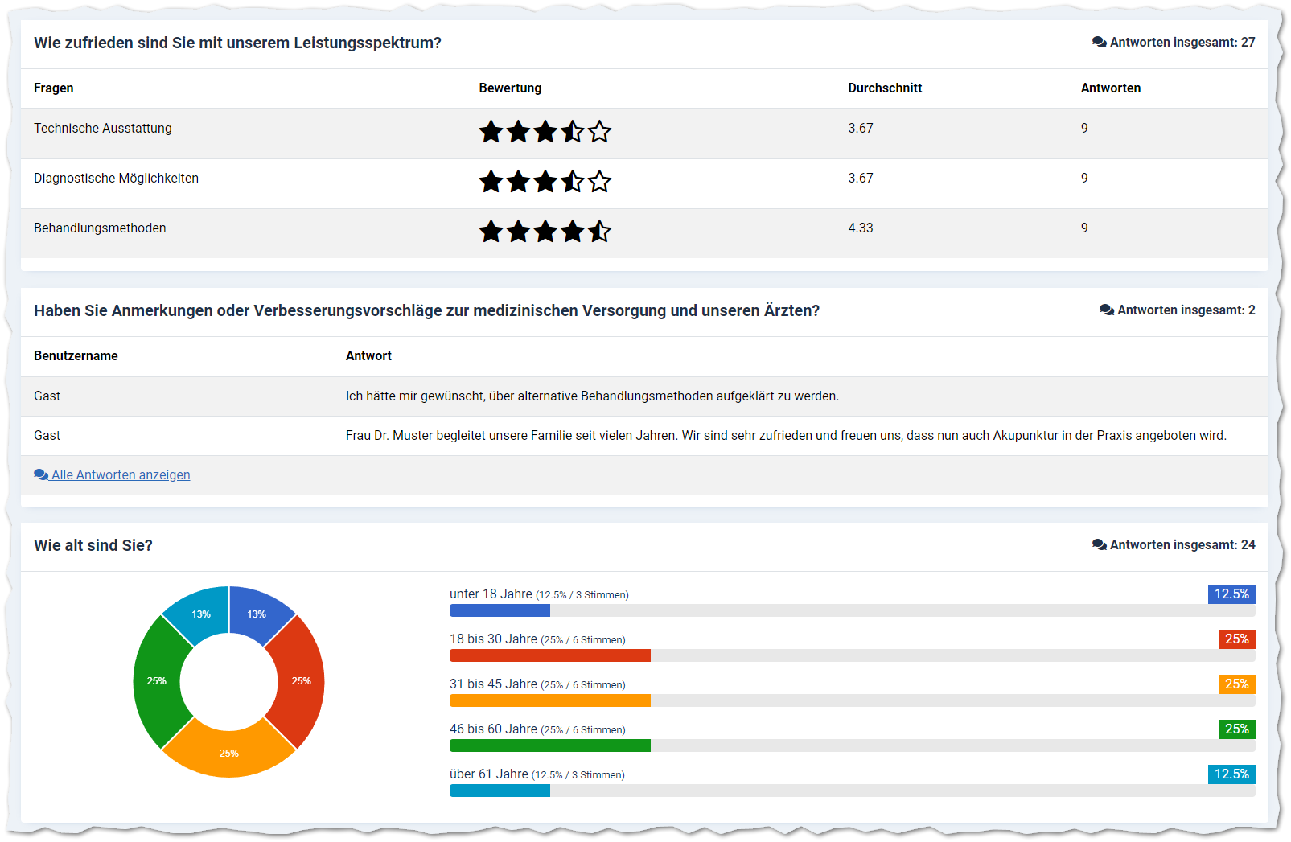Image resolution: width=1291 pixels, height=842 pixels.
Task: Click the 'Durchschnitt' column header
Action: (885, 88)
